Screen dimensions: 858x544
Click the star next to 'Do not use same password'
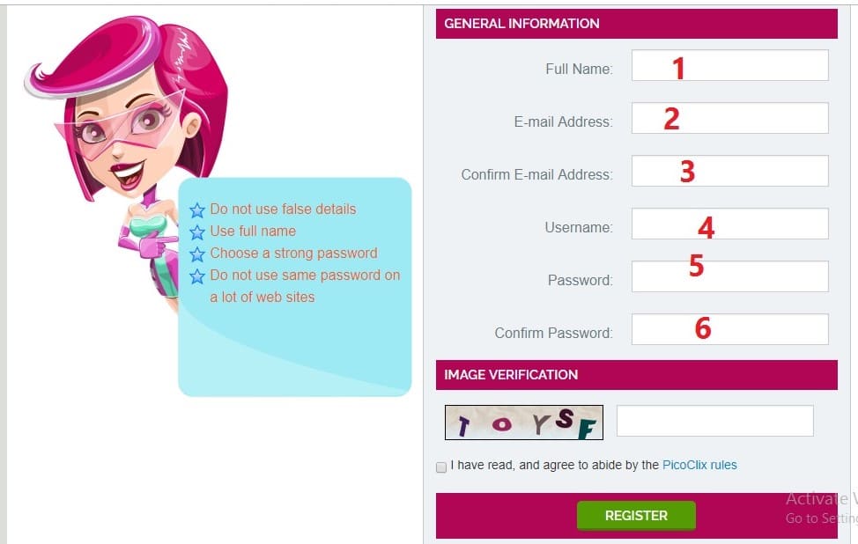point(197,276)
